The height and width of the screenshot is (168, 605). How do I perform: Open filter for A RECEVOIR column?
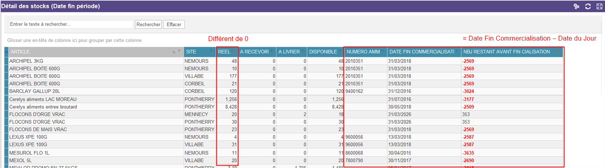[x=272, y=52]
